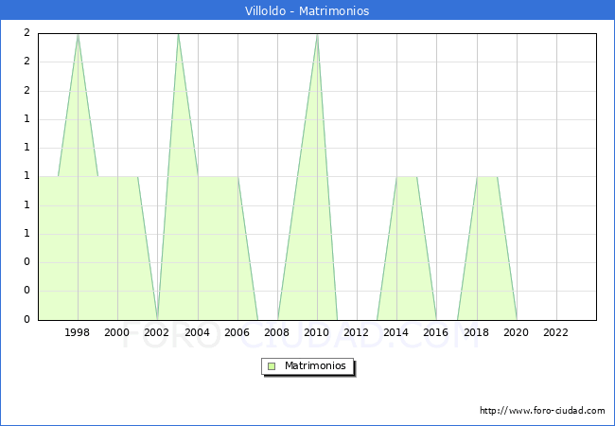615x426 pixels.
Task: Click the 2020 year axis label
Action: pyautogui.click(x=517, y=332)
